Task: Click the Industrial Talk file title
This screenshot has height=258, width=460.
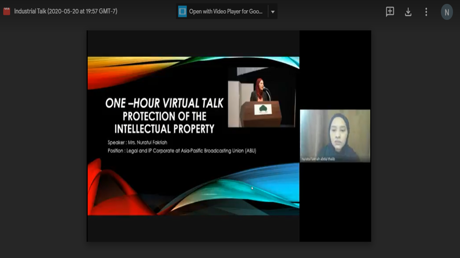Action: tap(65, 11)
